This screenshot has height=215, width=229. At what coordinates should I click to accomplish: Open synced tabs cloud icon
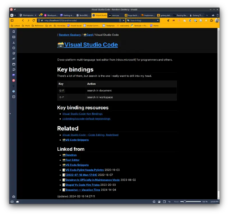click(213, 15)
